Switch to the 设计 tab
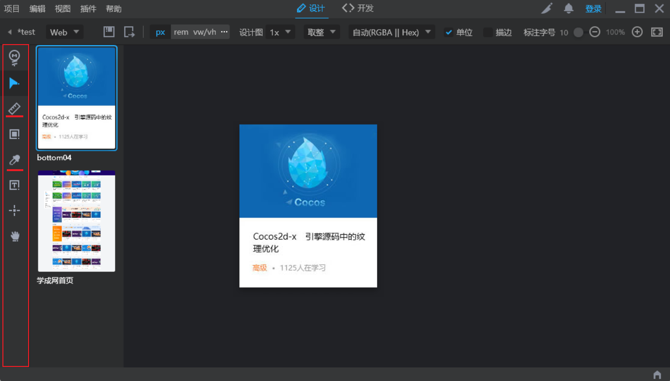 pos(311,8)
